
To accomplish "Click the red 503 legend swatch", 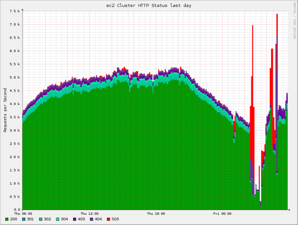I will point(108,219).
